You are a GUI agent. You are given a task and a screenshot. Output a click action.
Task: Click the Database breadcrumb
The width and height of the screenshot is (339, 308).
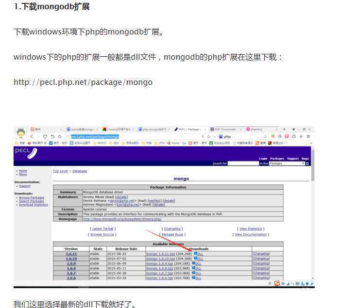pyautogui.click(x=80, y=171)
